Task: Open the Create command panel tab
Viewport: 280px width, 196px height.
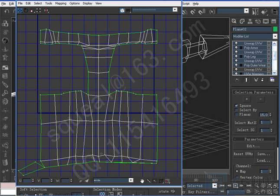Action: 234,21
